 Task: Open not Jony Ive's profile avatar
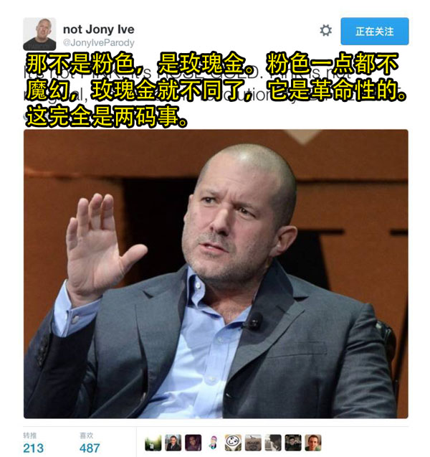(x=39, y=34)
